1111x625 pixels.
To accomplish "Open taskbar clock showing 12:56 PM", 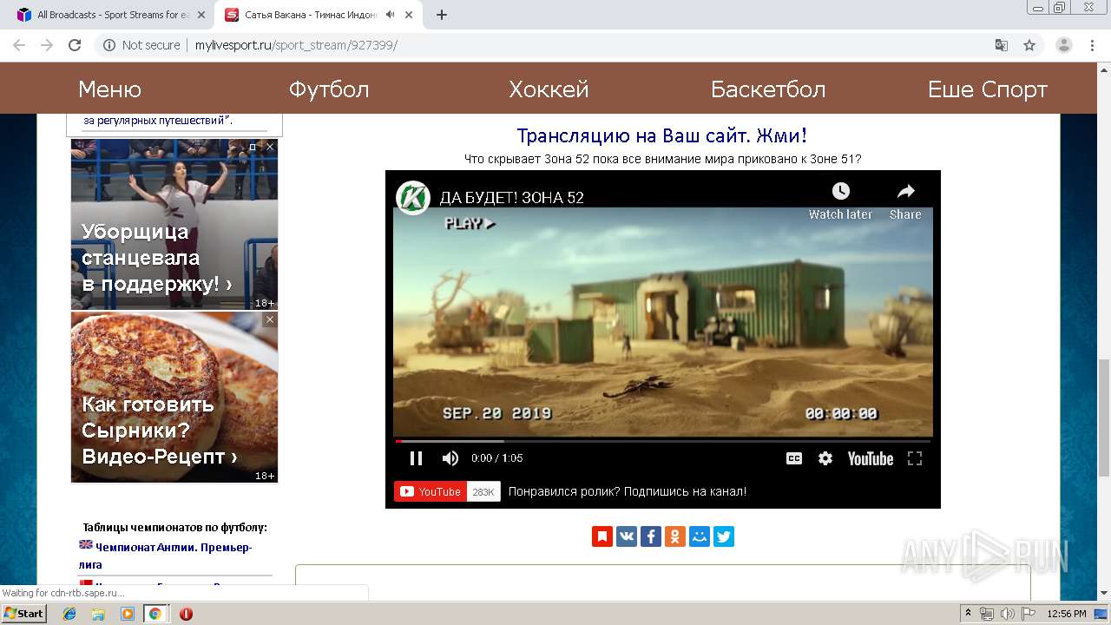I will tap(1067, 614).
